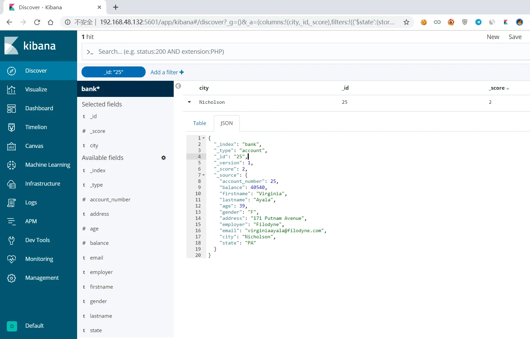Open Canvas from the sidebar
The image size is (530, 339).
coord(34,146)
